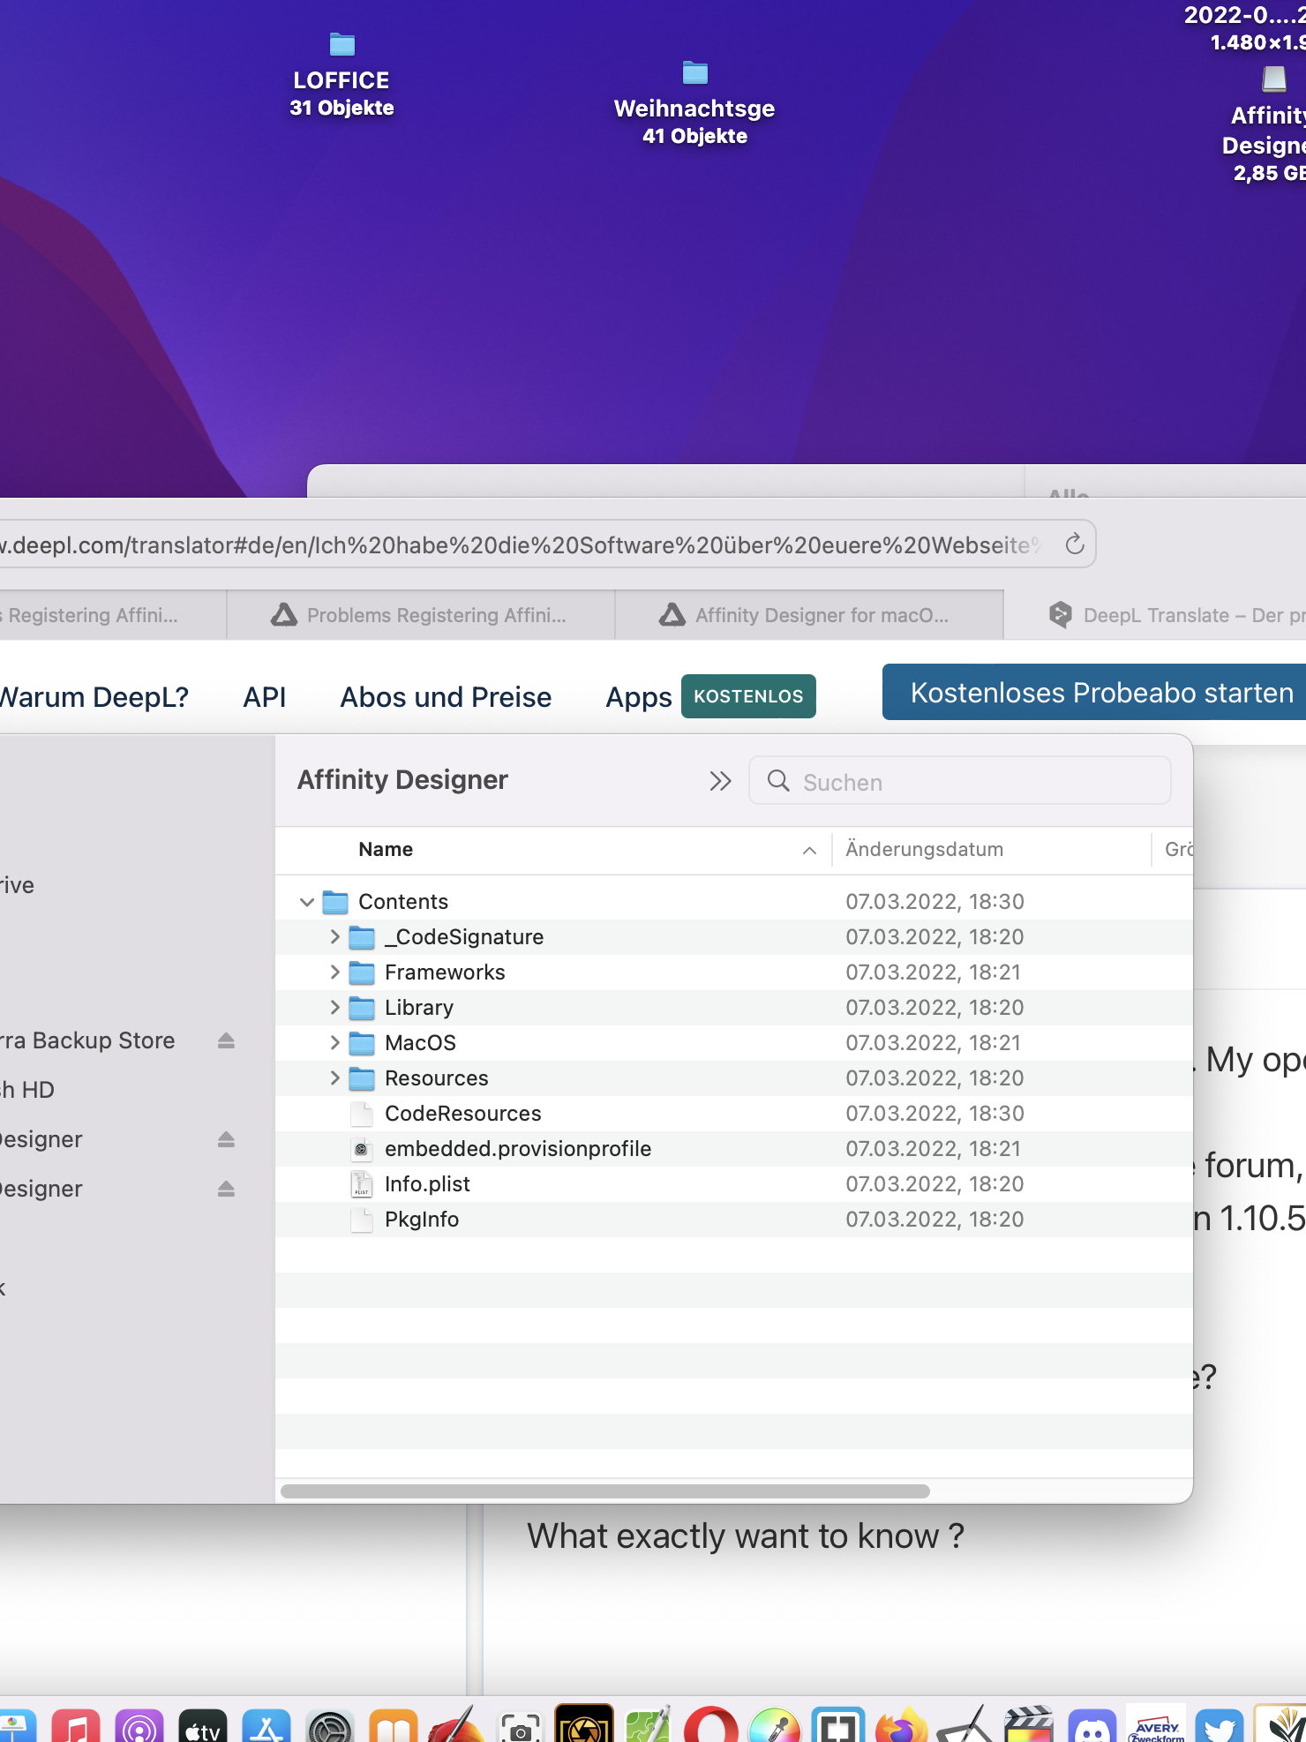Launch the Screenshot camera app in Dock
Screen dimensions: 1306x1742
tap(521, 1726)
